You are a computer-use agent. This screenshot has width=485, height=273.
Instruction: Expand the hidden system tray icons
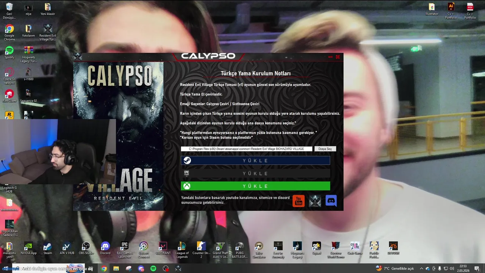tap(421, 268)
